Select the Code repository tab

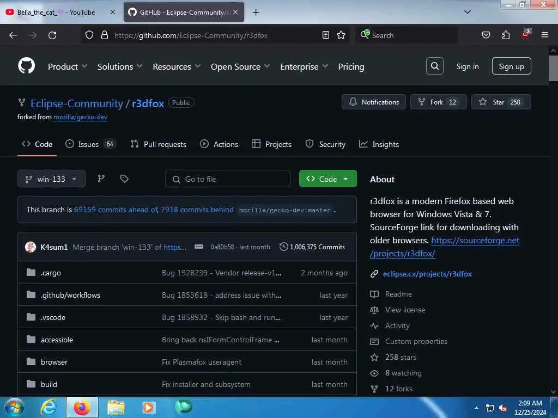coord(37,144)
